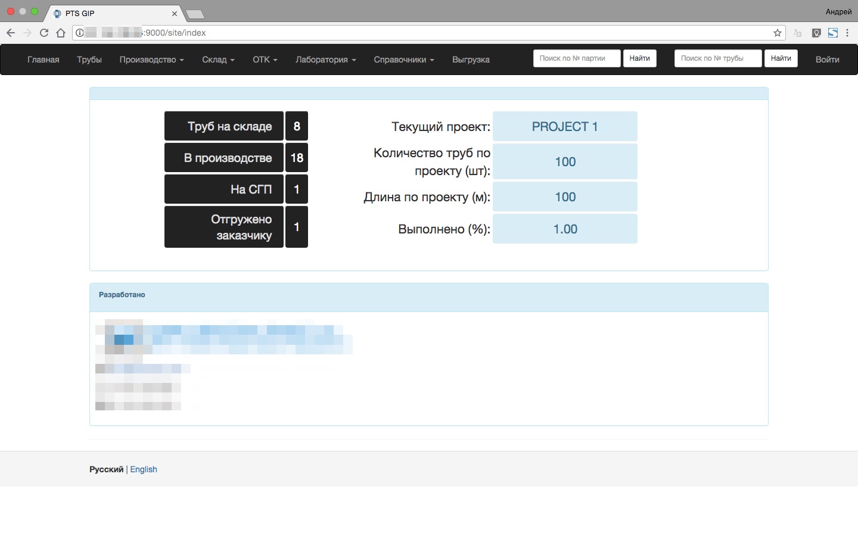Screen dimensions: 858x536
Task: Open the Chrome three-dot menu
Action: [x=847, y=33]
